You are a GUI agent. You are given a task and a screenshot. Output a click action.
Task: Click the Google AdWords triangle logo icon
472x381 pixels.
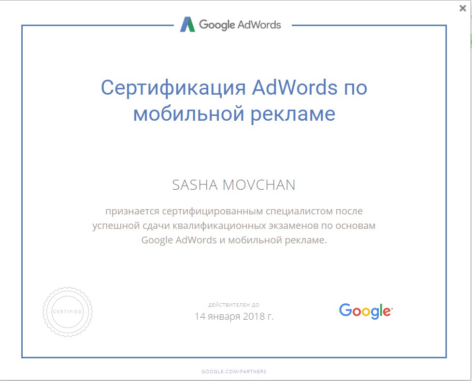(187, 24)
